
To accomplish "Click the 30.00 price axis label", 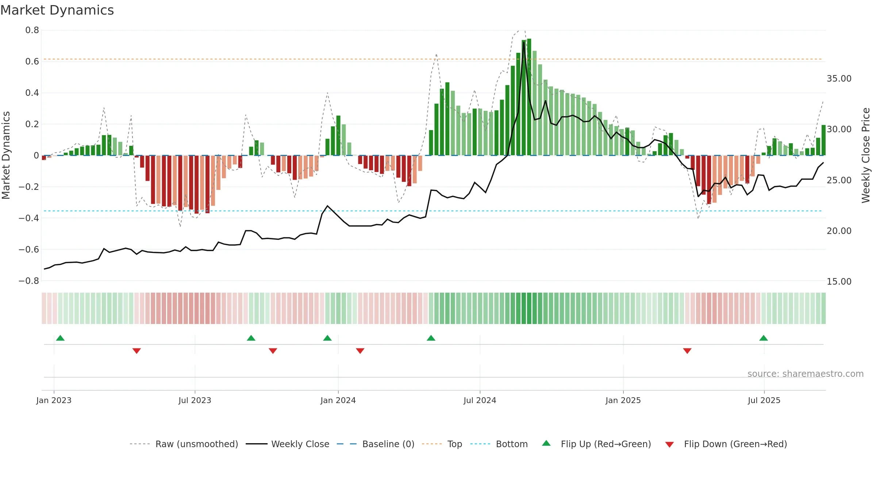I will [x=839, y=129].
